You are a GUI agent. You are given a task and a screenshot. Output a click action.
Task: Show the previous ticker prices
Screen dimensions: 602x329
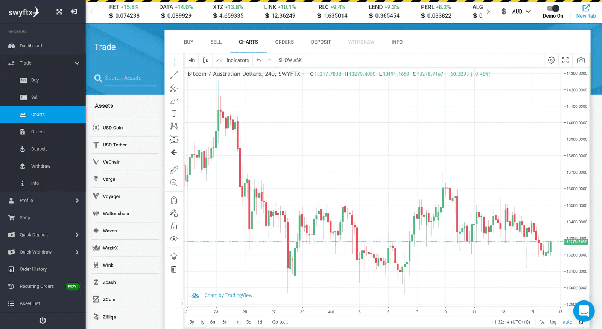91,12
